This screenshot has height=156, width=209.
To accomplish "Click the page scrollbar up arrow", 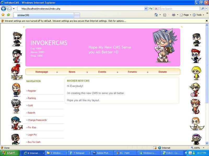I will (207, 25).
